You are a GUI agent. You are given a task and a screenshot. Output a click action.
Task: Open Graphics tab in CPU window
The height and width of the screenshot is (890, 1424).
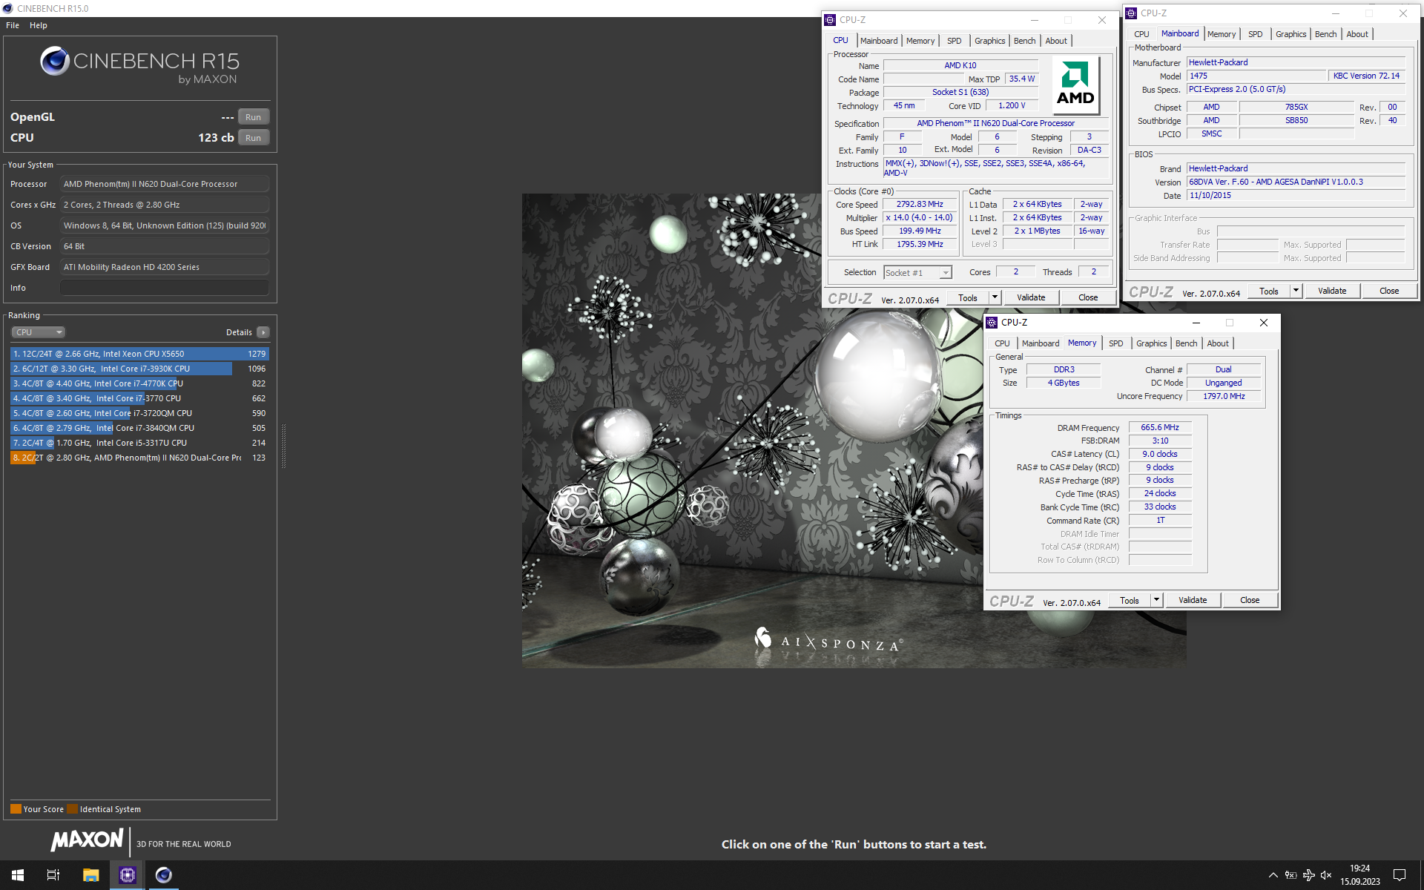(990, 41)
